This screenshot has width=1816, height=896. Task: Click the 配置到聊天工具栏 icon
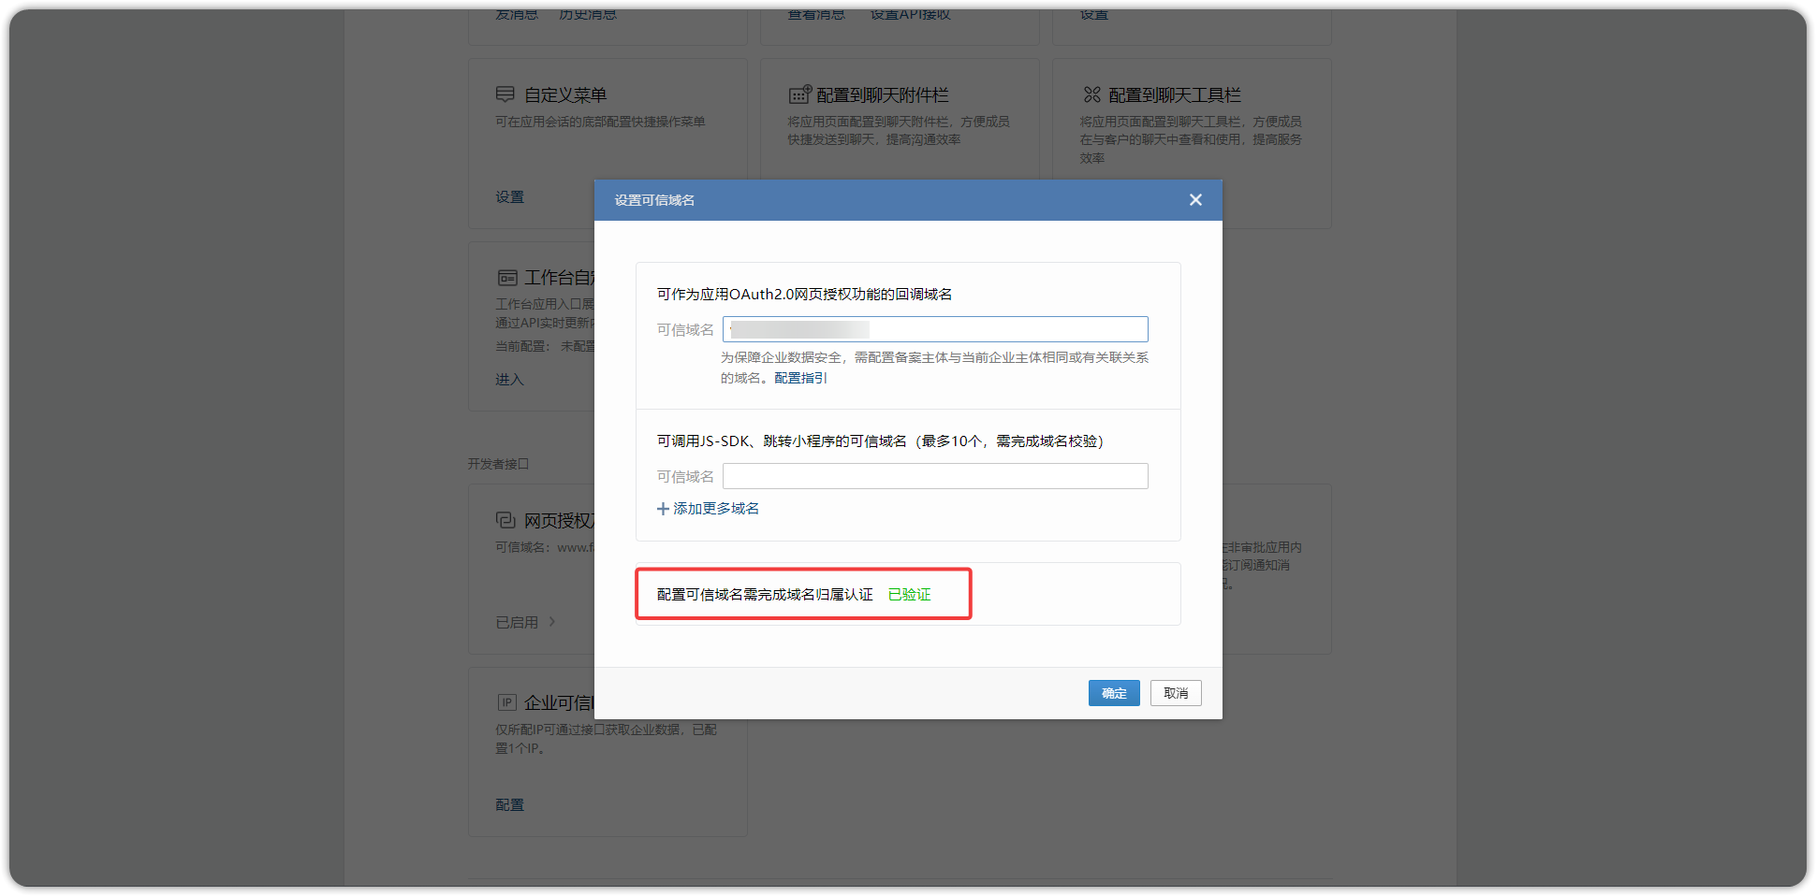tap(1091, 94)
